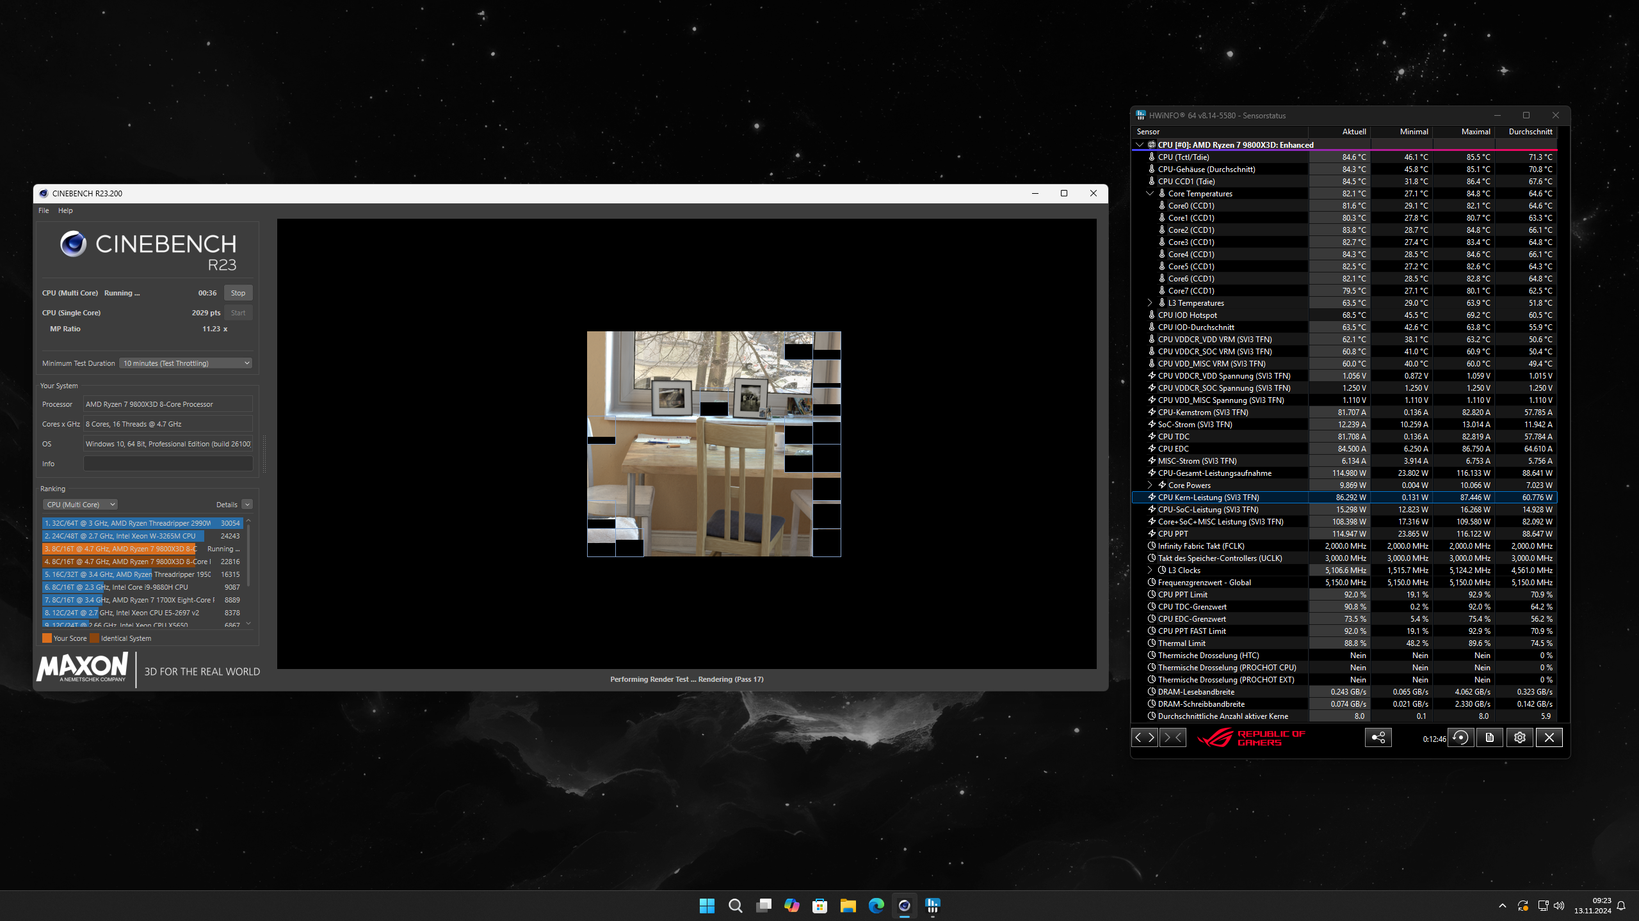Click the HWiNFO shrink columns arrows button
Image resolution: width=1639 pixels, height=921 pixels.
click(x=1173, y=737)
